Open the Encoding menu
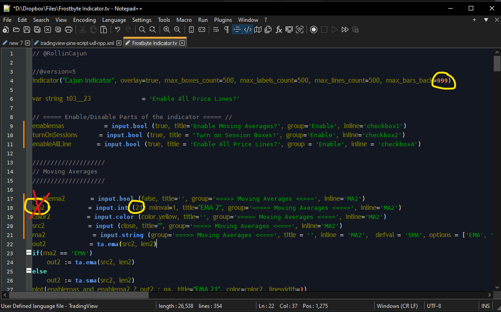 tap(85, 20)
